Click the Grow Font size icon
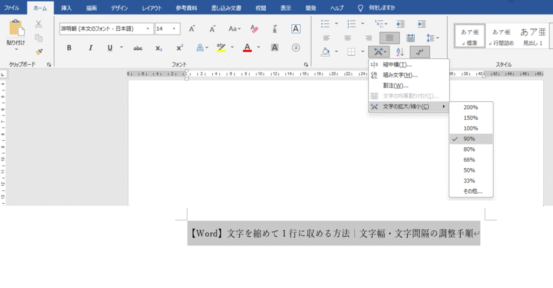This screenshot has width=553, height=288. pyautogui.click(x=192, y=29)
